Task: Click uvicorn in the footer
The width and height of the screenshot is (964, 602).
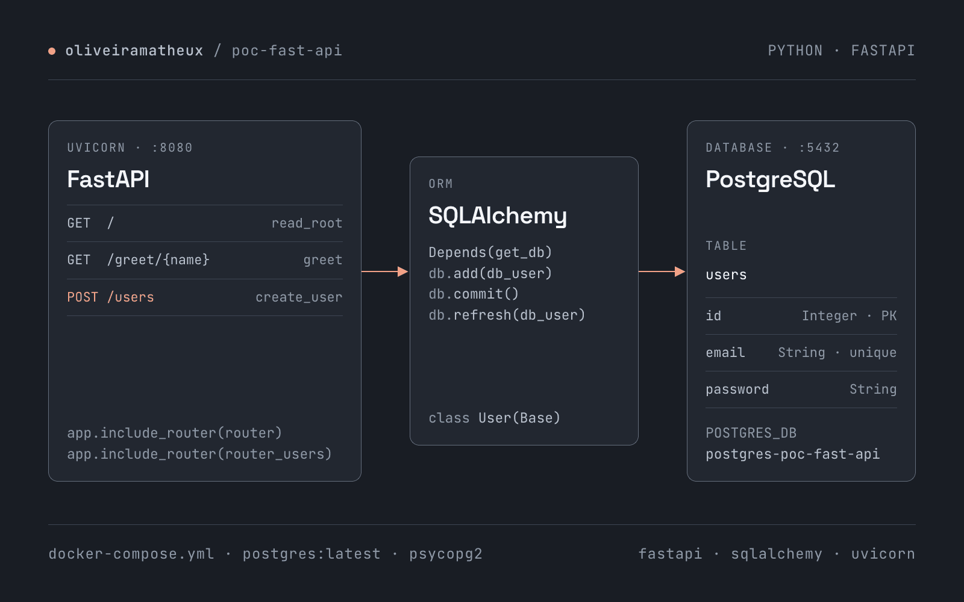Action: [x=883, y=554]
